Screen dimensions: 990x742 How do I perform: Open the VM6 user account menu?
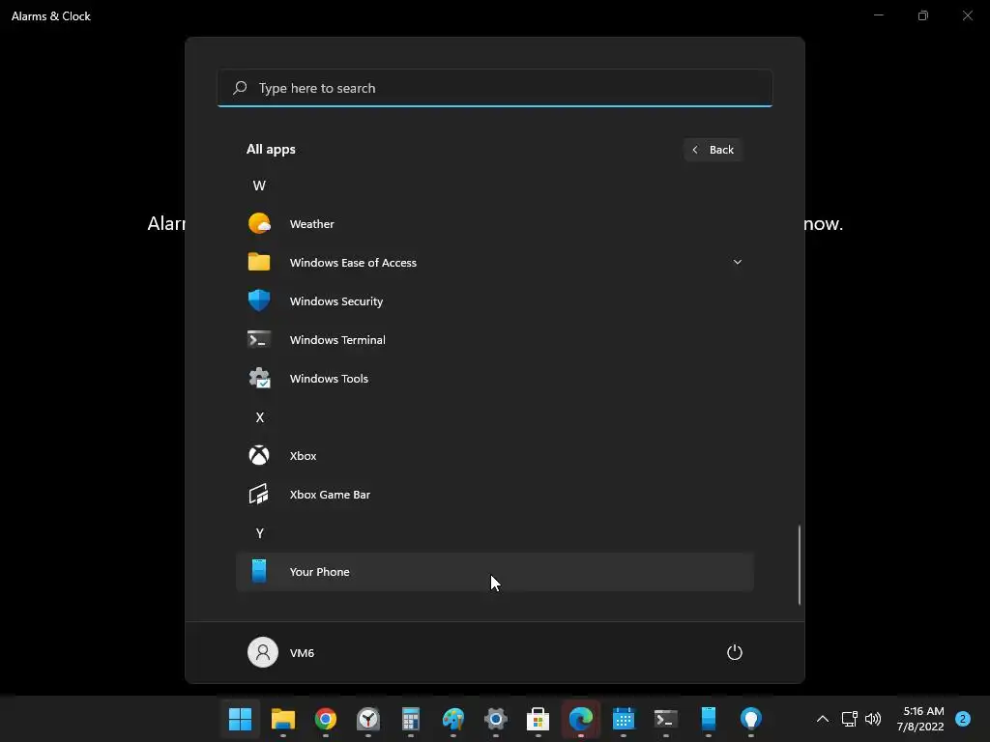[281, 652]
